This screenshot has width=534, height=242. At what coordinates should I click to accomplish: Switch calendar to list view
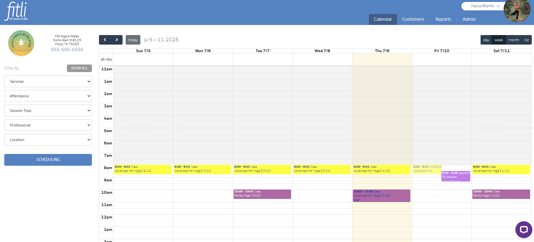[x=526, y=40]
